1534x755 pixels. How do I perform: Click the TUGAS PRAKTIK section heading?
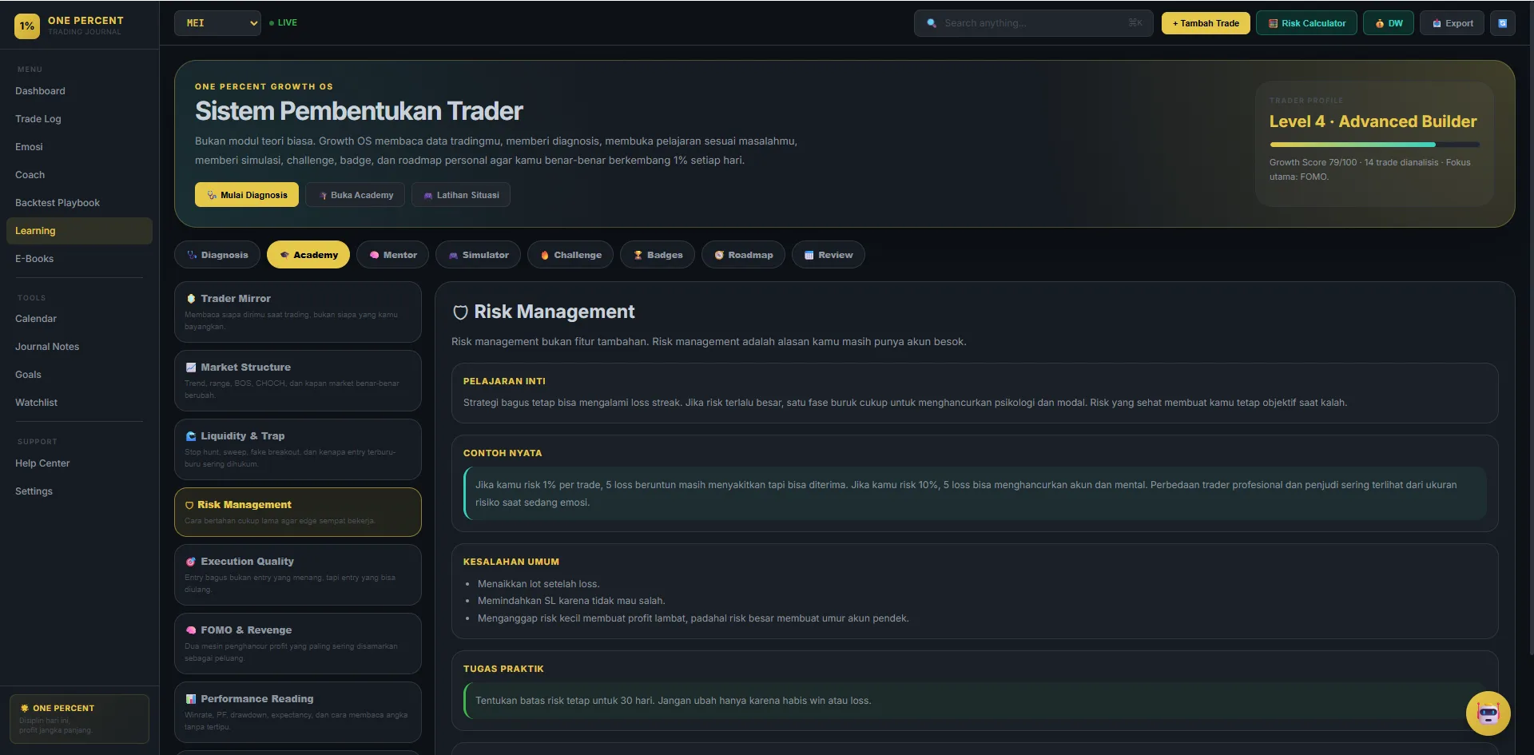(x=503, y=669)
